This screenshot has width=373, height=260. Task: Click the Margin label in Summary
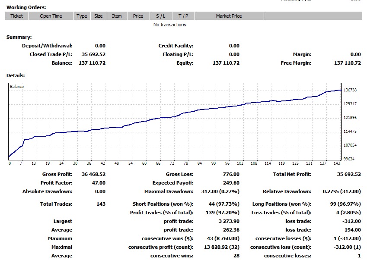pyautogui.click(x=302, y=54)
